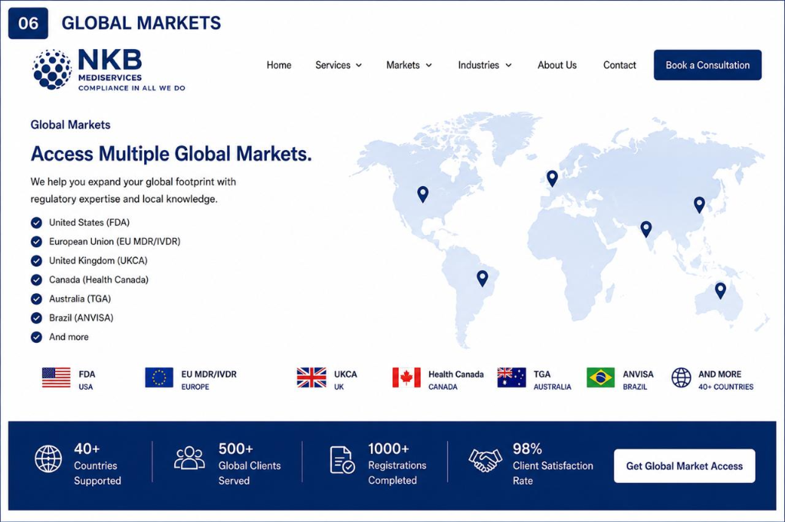Screen dimensions: 785x522
Task: Click the United States (FDA) list text
Action: click(x=89, y=223)
